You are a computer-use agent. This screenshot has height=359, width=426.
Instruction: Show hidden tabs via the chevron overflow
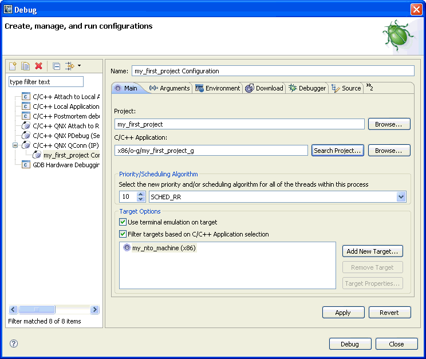pos(369,88)
